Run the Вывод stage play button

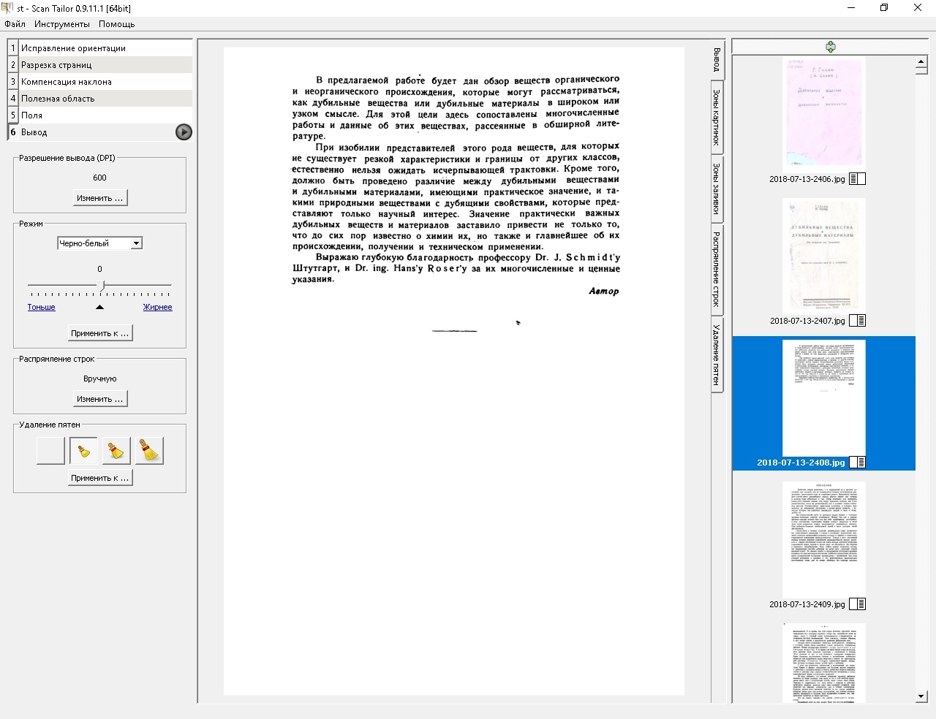click(184, 132)
